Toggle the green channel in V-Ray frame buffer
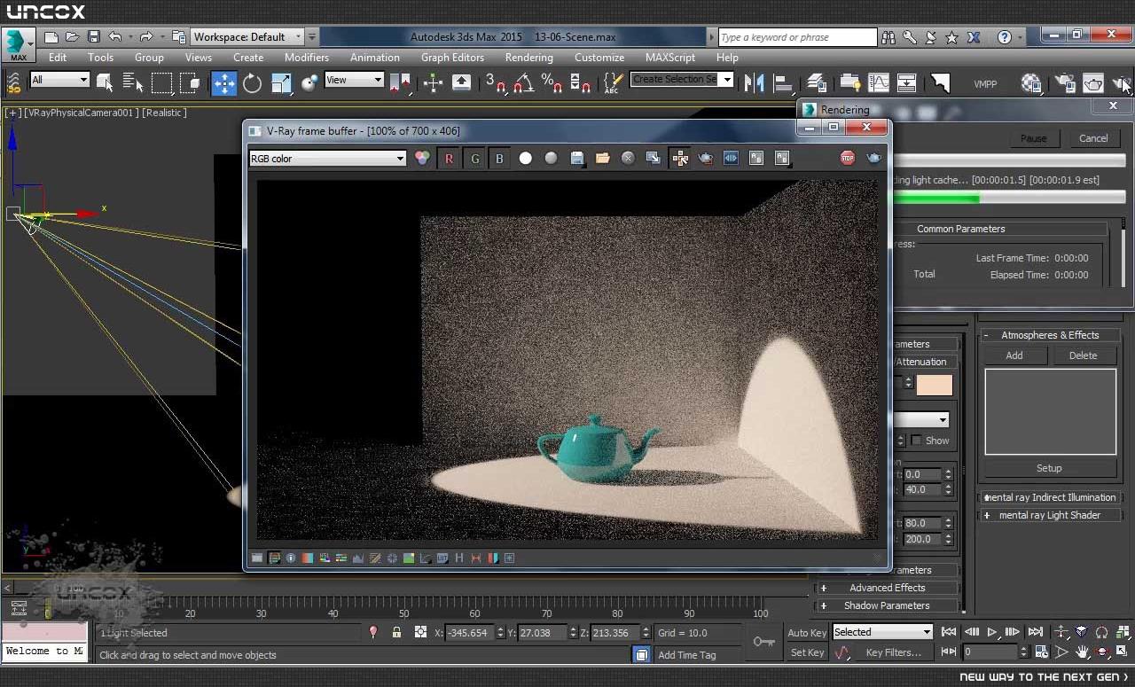1135x687 pixels. tap(474, 158)
